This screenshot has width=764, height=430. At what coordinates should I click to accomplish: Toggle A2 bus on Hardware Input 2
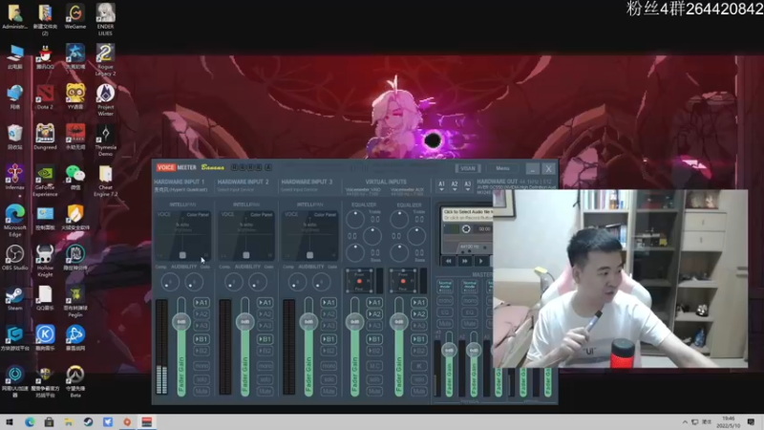pos(265,314)
